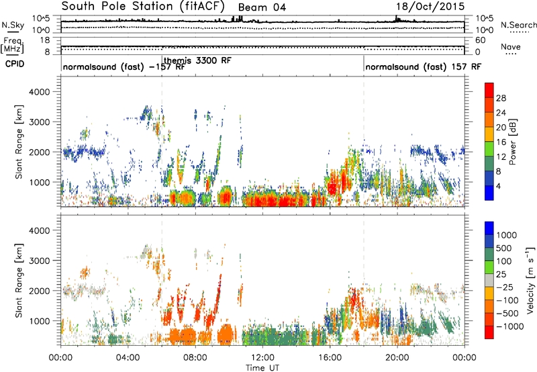The image size is (537, 372).
Task: Click the '12:00' time axis tick label
Action: [262, 357]
